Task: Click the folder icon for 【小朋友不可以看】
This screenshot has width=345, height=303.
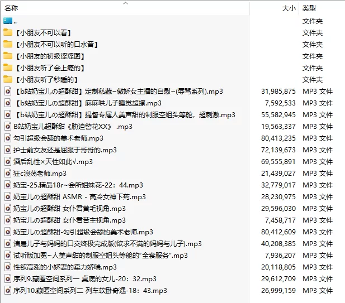Action: (8, 33)
